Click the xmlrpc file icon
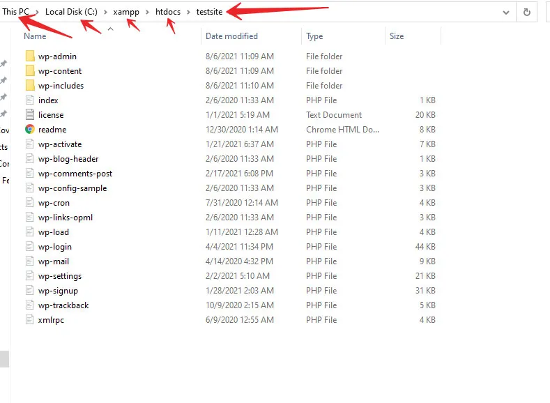 click(30, 319)
